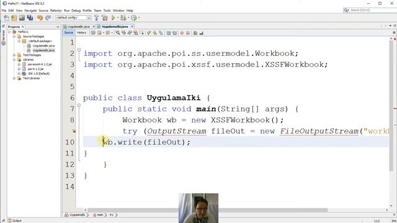
Task: Close the Projects panel tab
Action: click(x=22, y=27)
